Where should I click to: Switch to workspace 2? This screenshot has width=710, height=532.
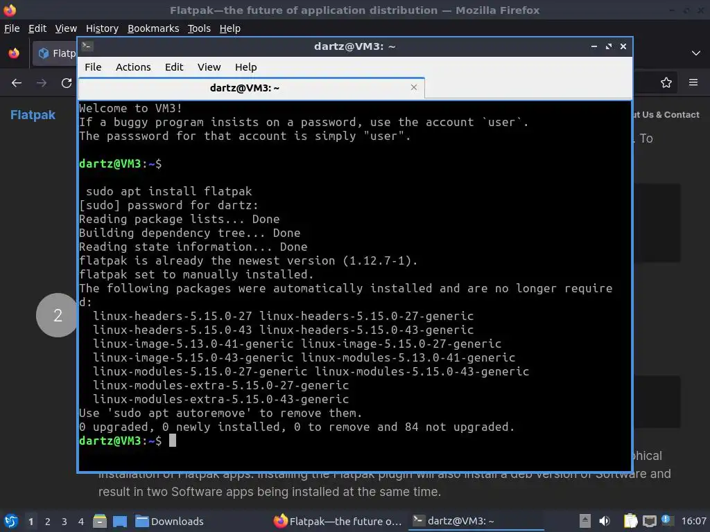click(x=48, y=522)
